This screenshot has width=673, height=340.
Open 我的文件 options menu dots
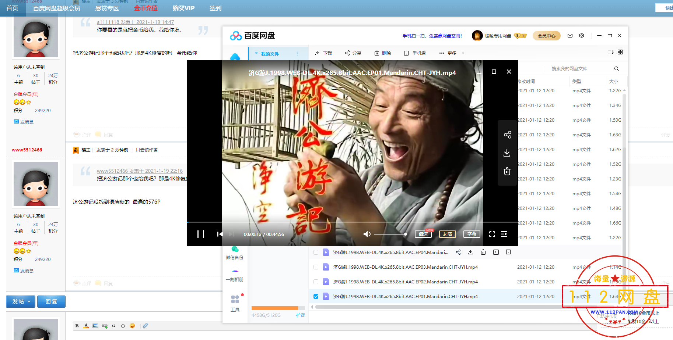point(297,54)
